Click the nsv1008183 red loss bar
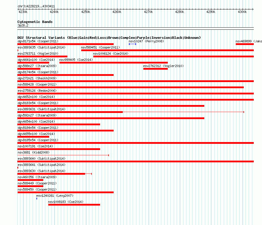The image size is (262, 225). (x=74, y=205)
